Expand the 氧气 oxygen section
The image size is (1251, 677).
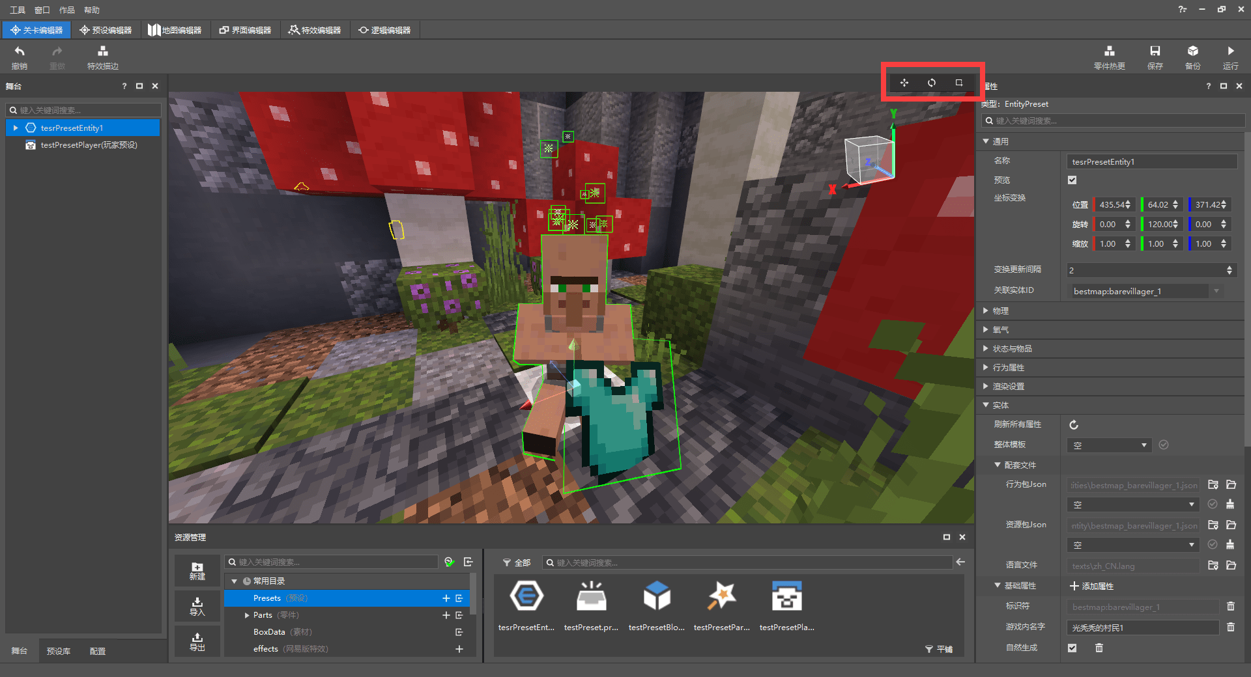tap(986, 330)
